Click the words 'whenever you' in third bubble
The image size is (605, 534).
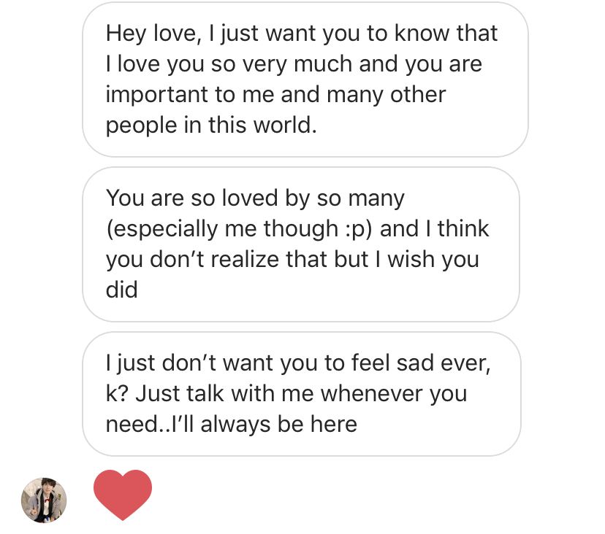click(394, 394)
